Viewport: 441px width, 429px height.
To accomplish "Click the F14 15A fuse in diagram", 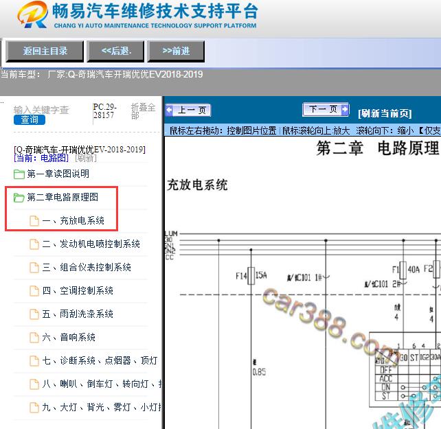I will click(x=251, y=276).
